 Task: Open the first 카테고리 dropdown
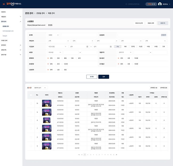pos(59,41)
